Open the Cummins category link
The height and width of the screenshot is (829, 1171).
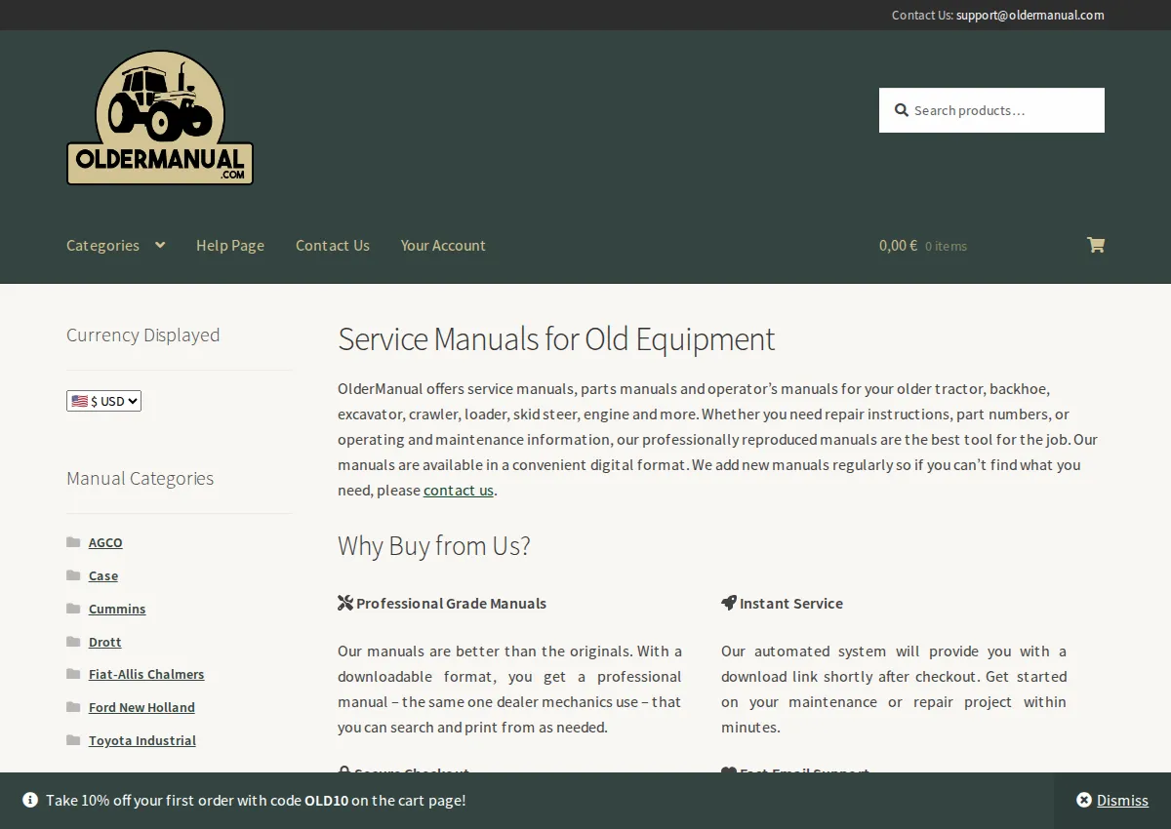[117, 609]
